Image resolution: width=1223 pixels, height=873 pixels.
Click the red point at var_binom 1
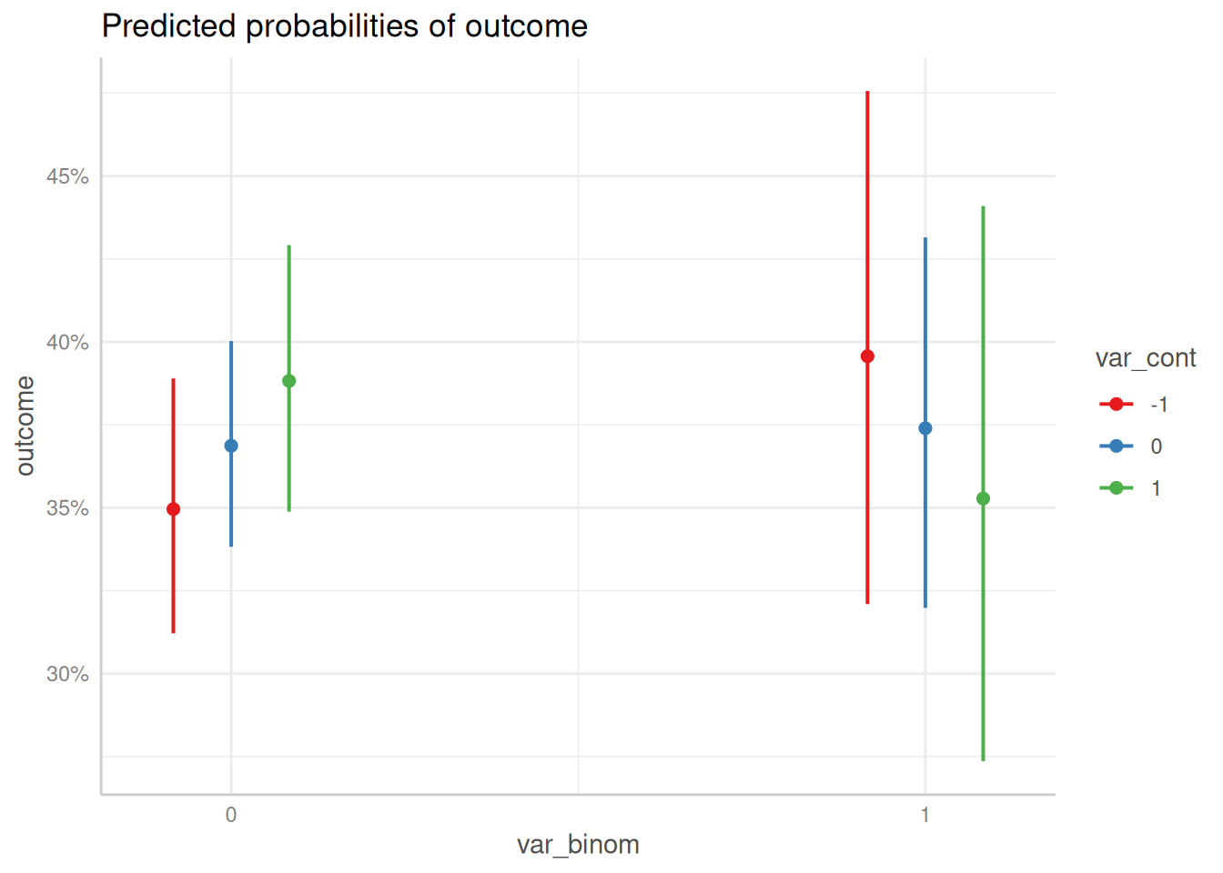pyautogui.click(x=867, y=356)
